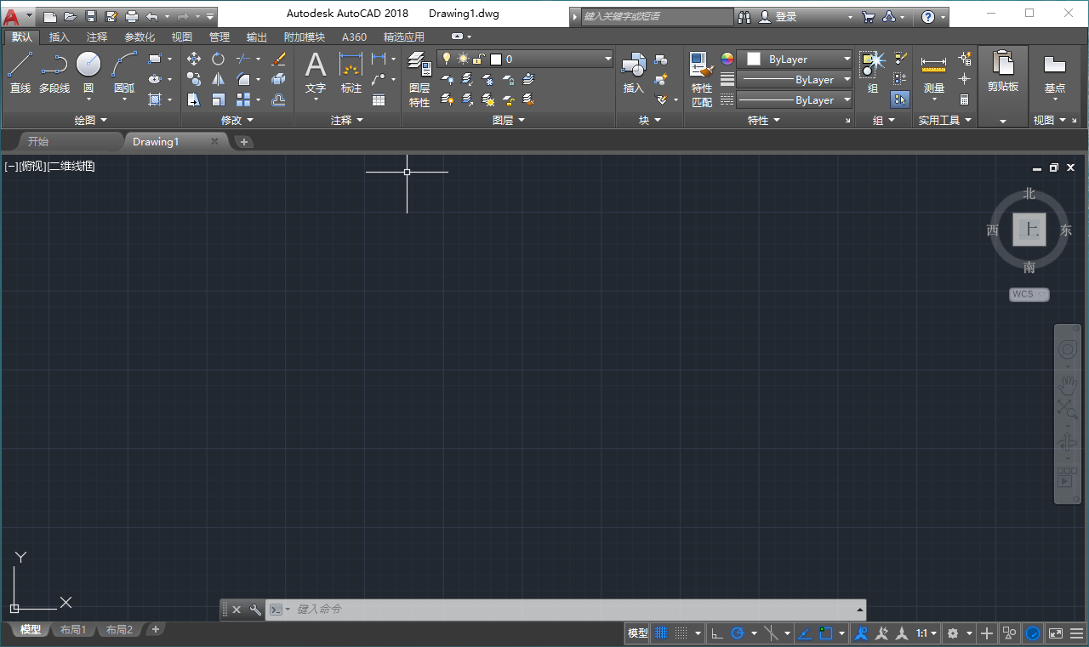The width and height of the screenshot is (1089, 647).
Task: Click the help question mark button
Action: (x=927, y=16)
